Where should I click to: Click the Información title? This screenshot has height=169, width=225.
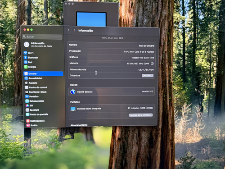[x=85, y=31]
